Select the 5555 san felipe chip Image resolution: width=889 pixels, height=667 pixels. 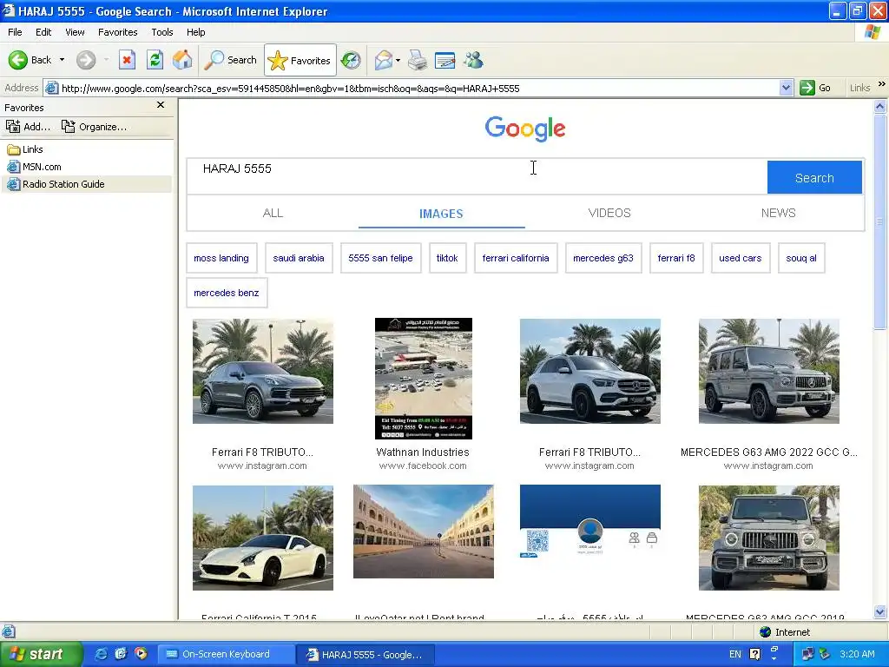pos(380,258)
